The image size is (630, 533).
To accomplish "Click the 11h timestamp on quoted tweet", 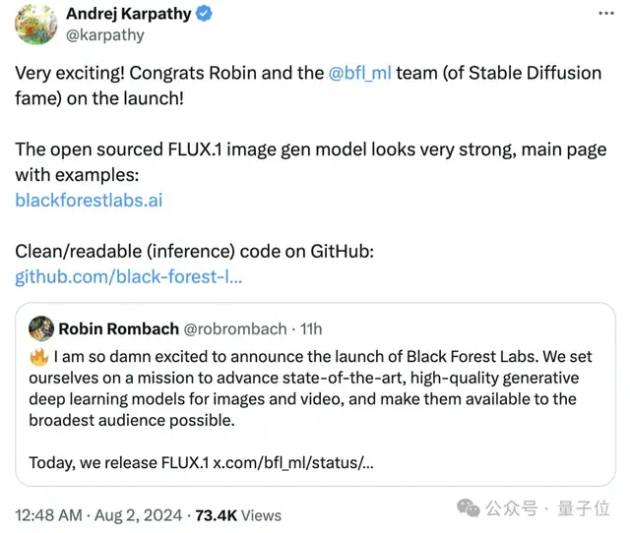I will 311,329.
